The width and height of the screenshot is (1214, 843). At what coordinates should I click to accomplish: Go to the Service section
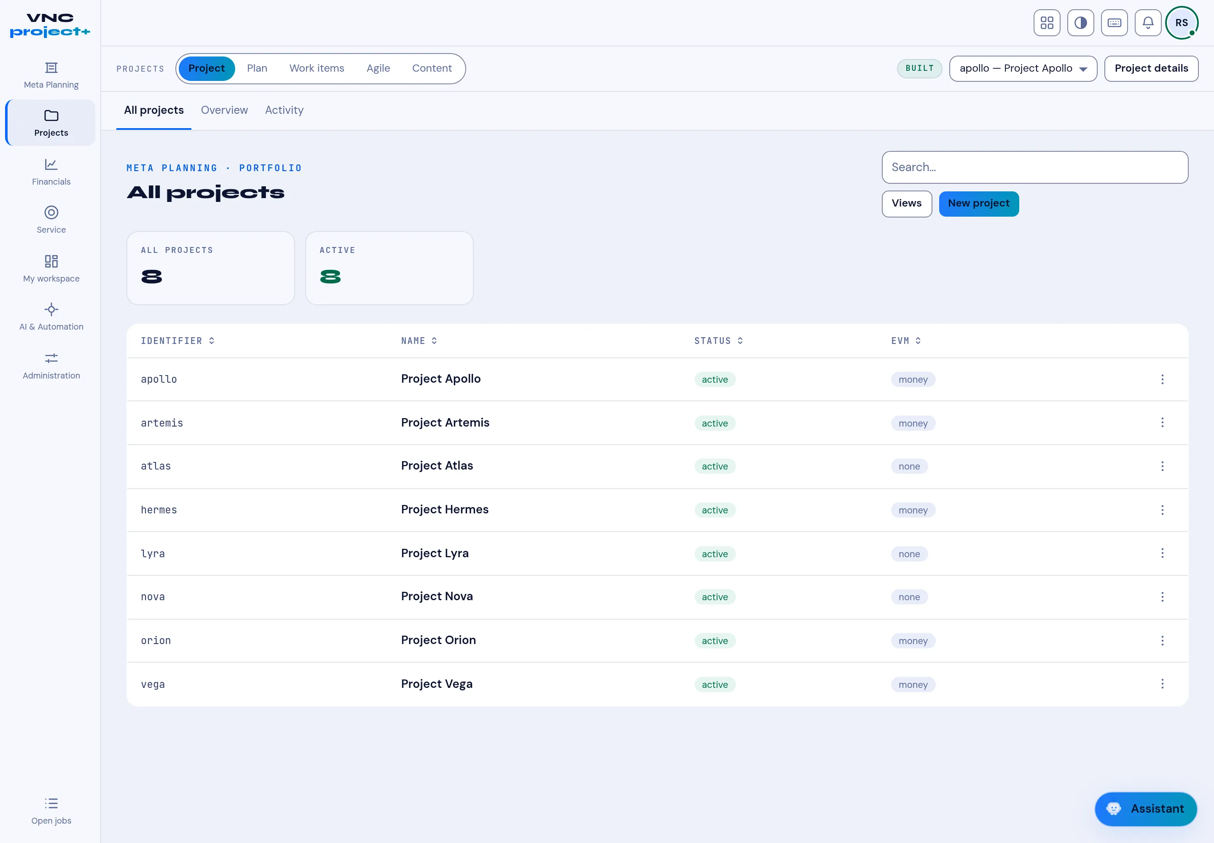pyautogui.click(x=51, y=220)
